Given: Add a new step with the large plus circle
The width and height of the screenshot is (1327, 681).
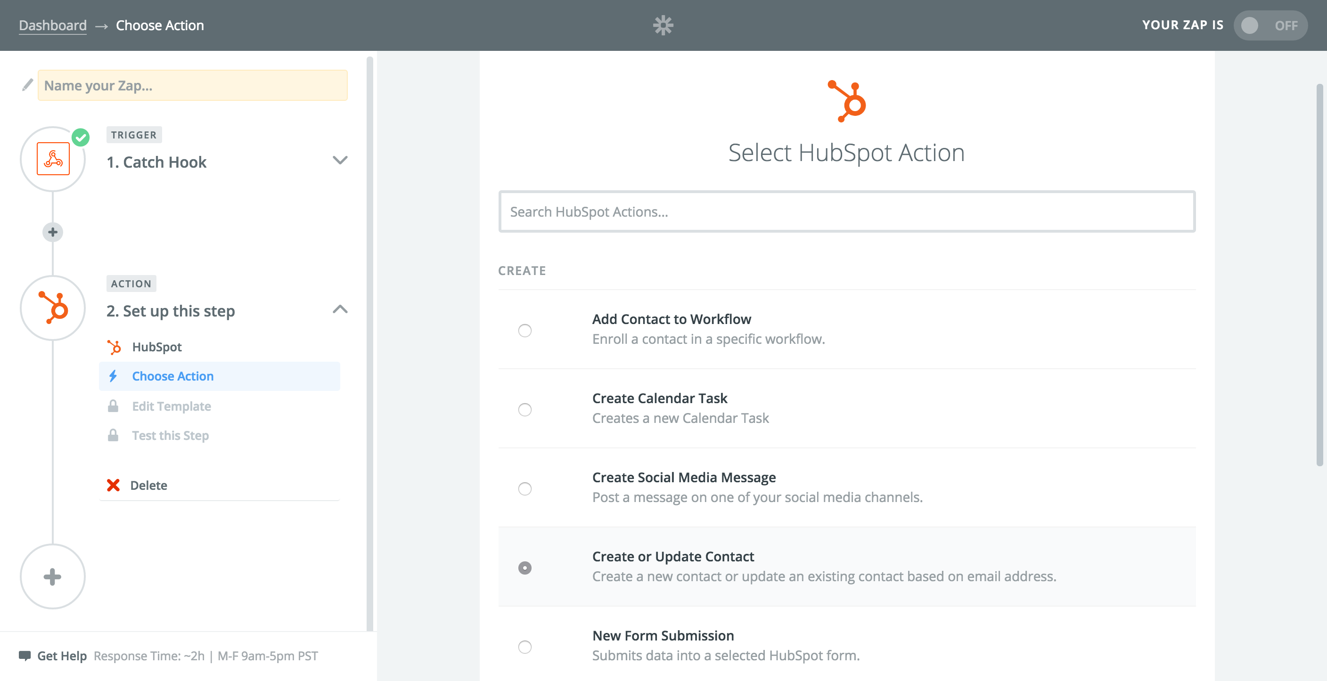Looking at the screenshot, I should 53,576.
